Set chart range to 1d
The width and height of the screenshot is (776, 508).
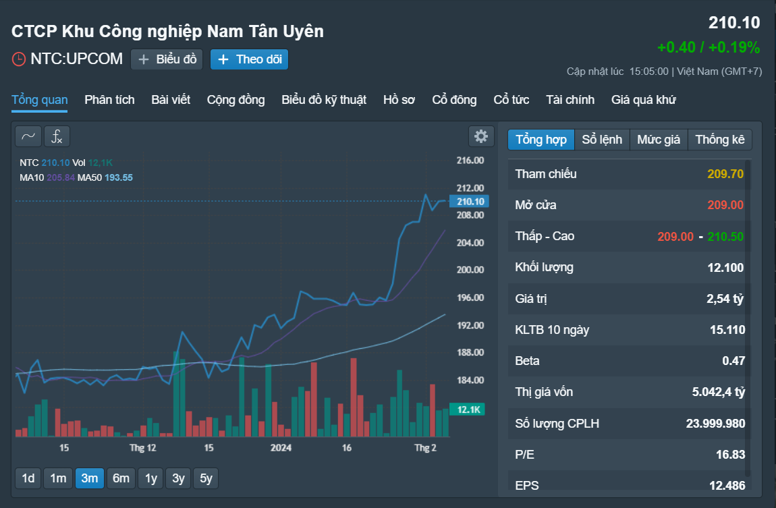(x=28, y=478)
